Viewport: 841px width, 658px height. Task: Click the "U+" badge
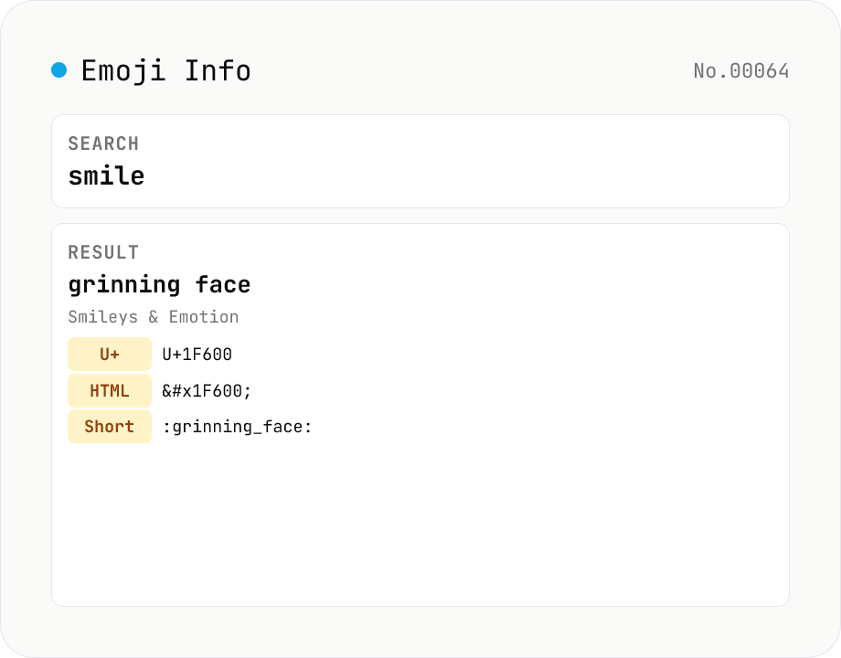click(110, 354)
